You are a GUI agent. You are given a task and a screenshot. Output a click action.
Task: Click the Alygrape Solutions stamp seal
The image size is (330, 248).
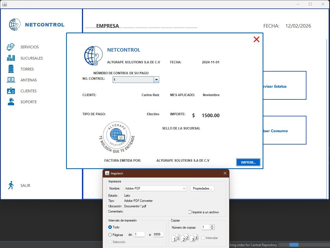coord(117,137)
